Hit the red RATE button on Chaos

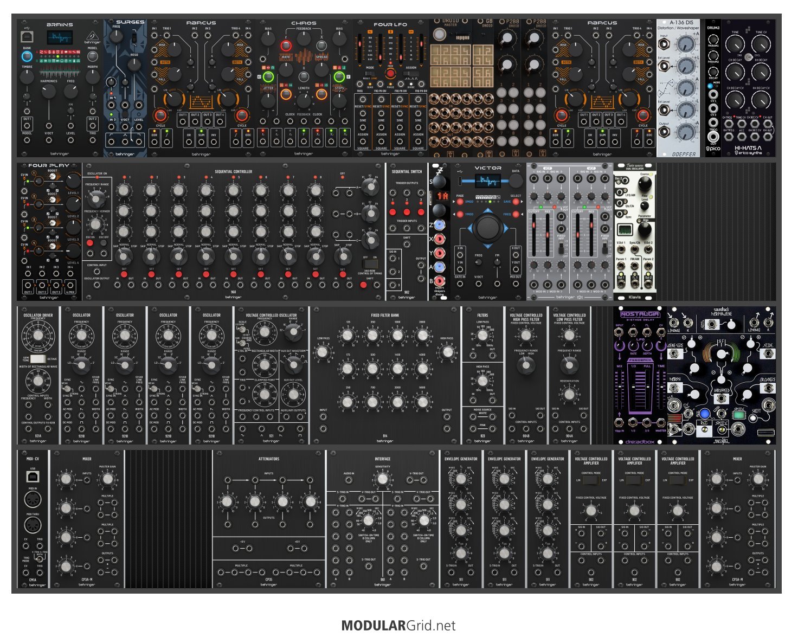coord(286,44)
